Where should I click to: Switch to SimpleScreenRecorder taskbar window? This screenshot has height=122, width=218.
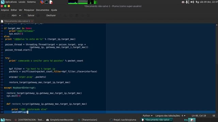click(x=60, y=120)
